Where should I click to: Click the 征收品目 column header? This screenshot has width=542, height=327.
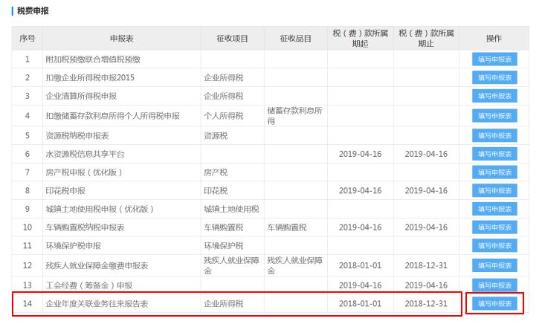point(296,39)
